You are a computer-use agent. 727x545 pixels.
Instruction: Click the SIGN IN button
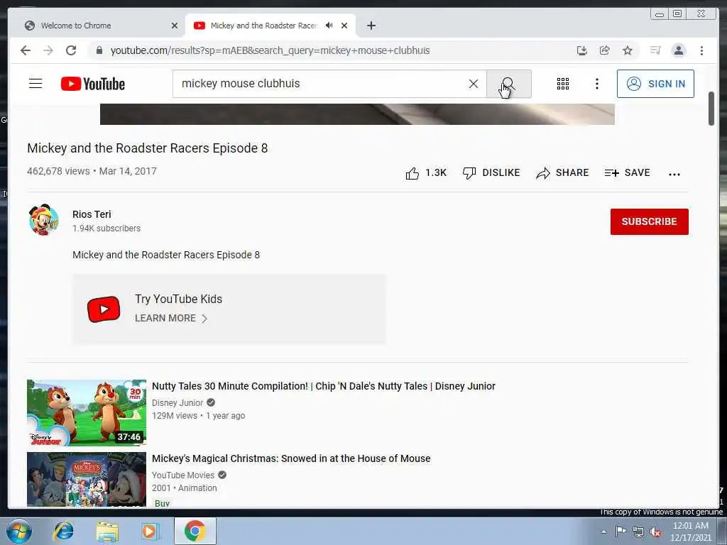click(x=655, y=84)
